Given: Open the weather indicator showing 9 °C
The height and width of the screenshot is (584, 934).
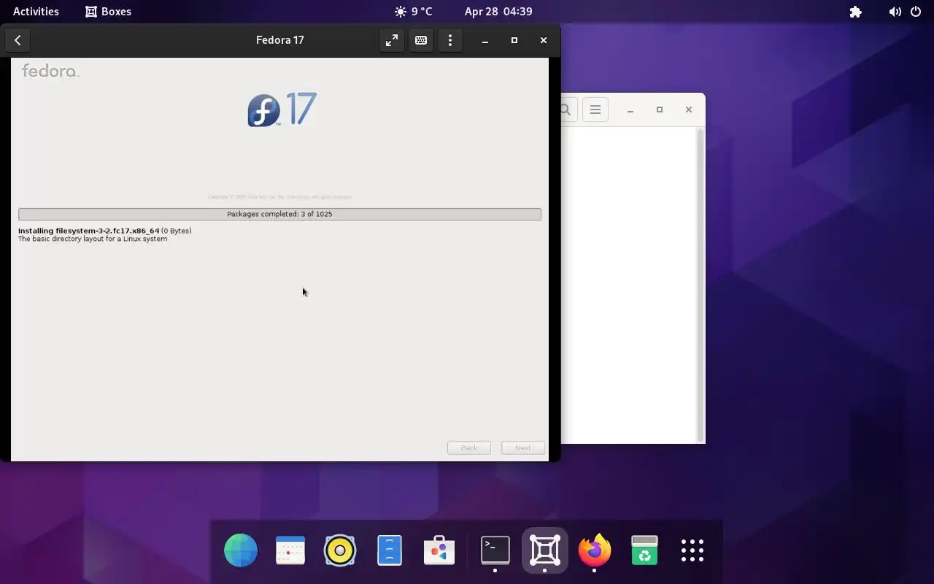Looking at the screenshot, I should pyautogui.click(x=413, y=12).
